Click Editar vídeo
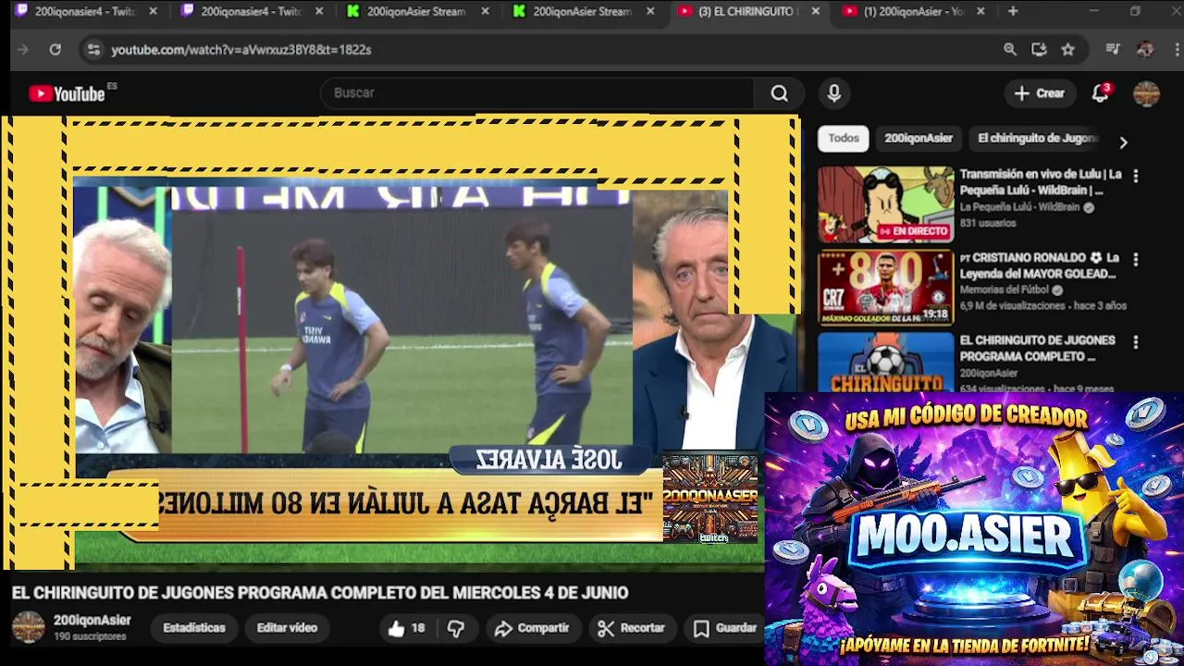Screen dimensions: 1184x666 click(x=287, y=628)
